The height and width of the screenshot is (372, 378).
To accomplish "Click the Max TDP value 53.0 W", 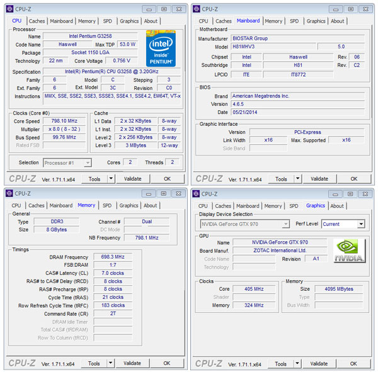I will 127,44.
